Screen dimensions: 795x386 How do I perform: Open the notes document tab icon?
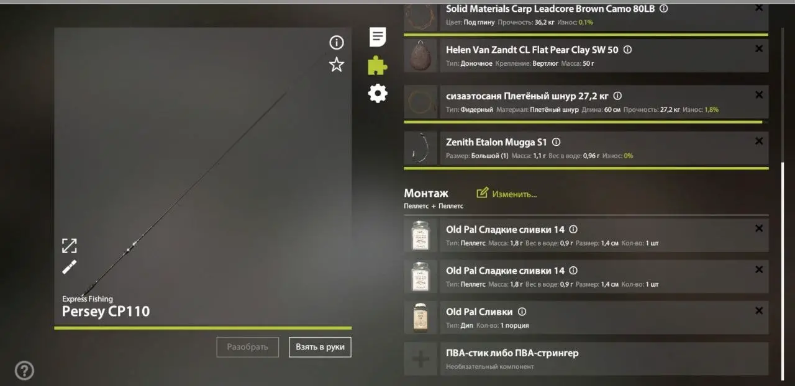(378, 37)
